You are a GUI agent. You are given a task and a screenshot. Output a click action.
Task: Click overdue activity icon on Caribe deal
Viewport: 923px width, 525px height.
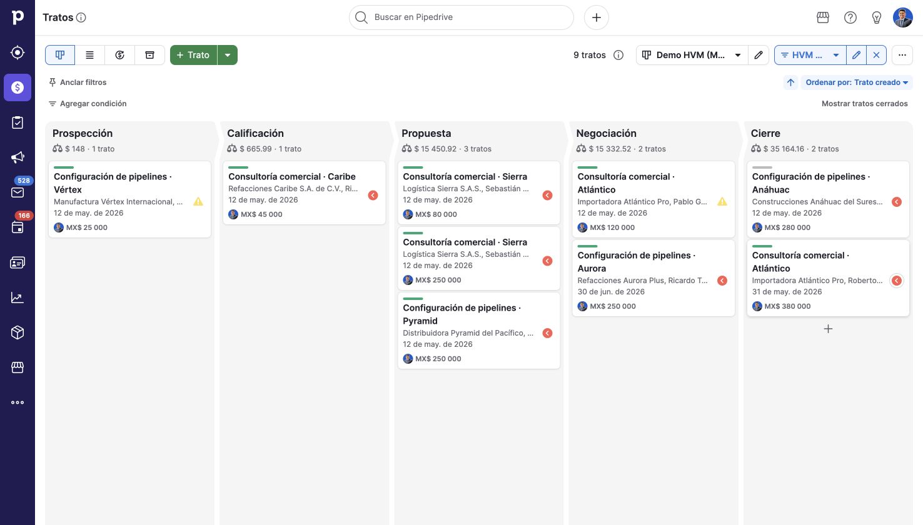coord(373,196)
